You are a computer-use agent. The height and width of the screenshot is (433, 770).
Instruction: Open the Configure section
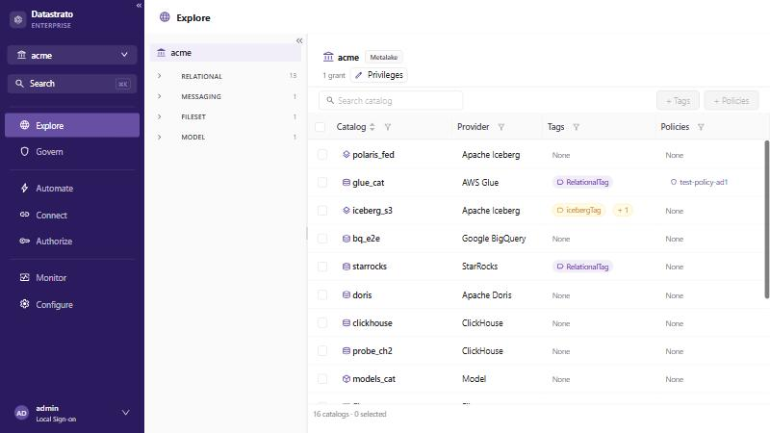(72, 304)
